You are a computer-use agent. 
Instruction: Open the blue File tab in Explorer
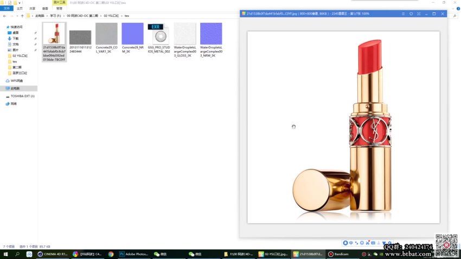7,9
